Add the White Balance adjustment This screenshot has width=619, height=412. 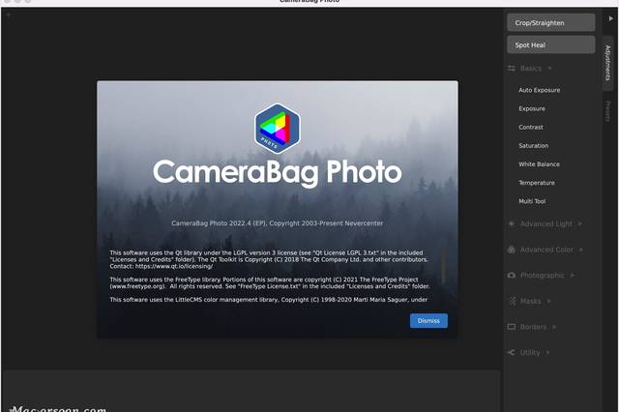(x=539, y=164)
